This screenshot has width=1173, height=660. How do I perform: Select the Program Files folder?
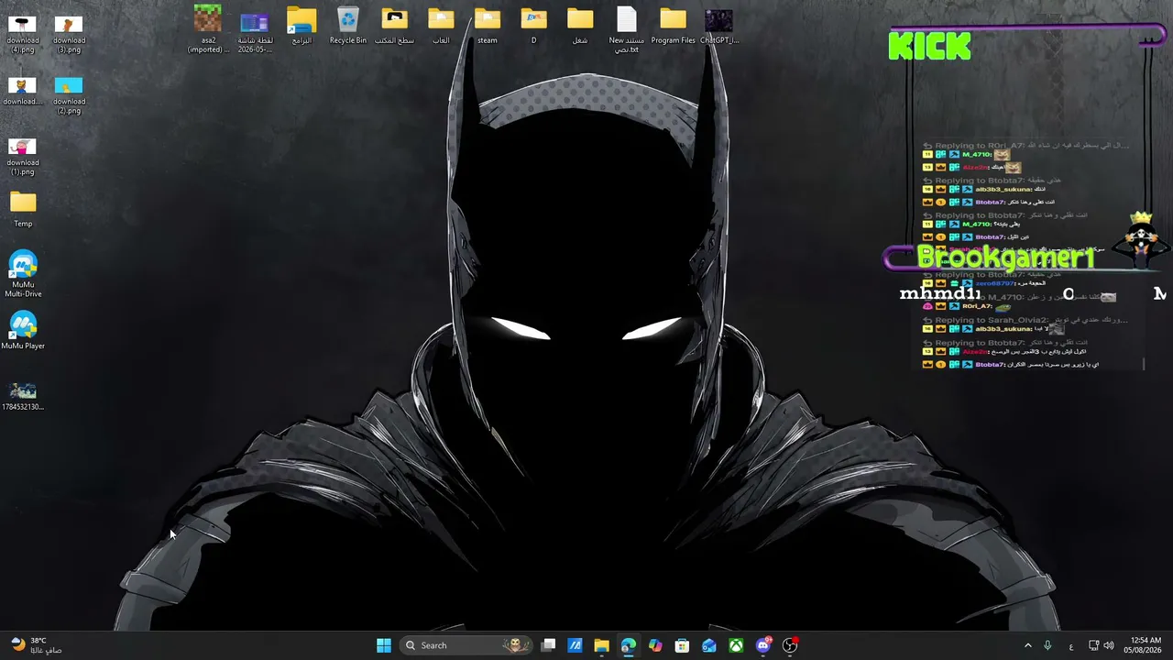tap(673, 26)
